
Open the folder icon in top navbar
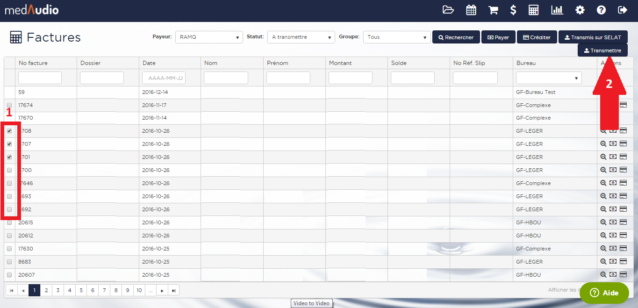[448, 10]
